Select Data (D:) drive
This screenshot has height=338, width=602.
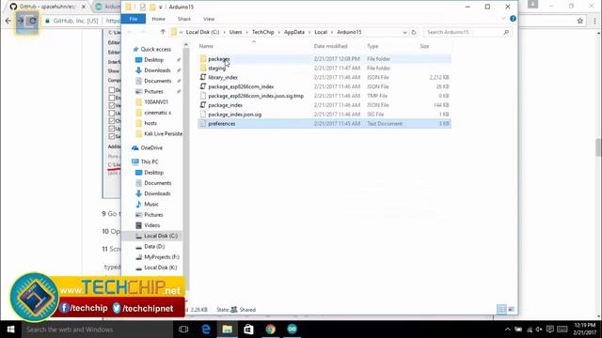(x=154, y=246)
